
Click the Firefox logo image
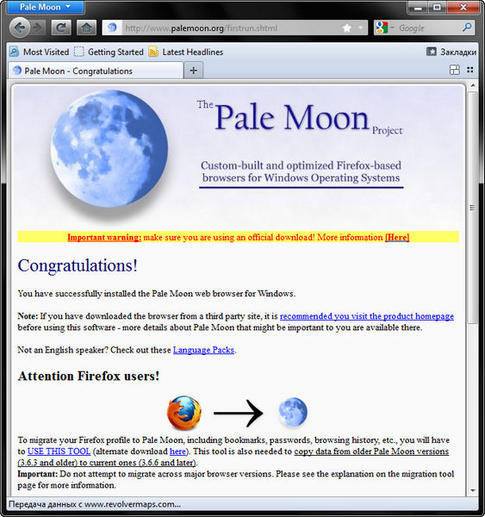click(x=184, y=413)
